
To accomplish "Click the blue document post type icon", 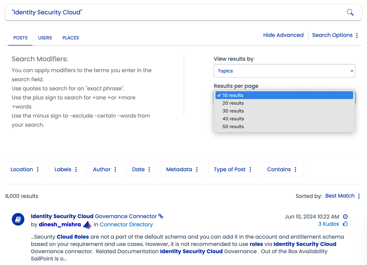I will pyautogui.click(x=18, y=219).
